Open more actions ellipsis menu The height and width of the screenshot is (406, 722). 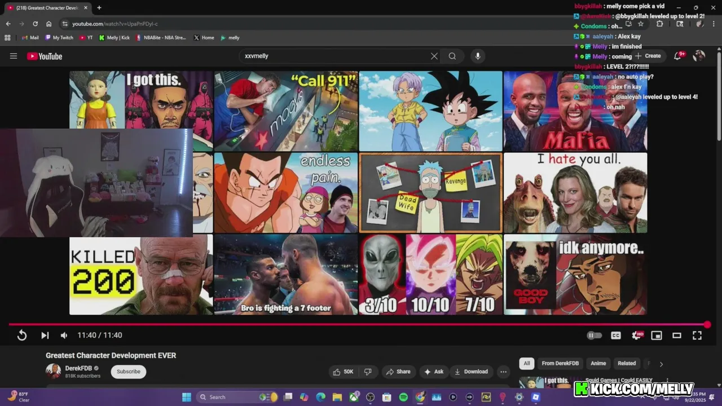point(503,372)
